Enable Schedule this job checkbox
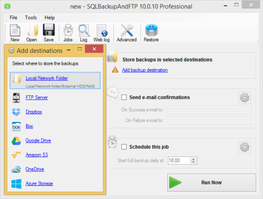This screenshot has height=199, width=263. click(124, 147)
